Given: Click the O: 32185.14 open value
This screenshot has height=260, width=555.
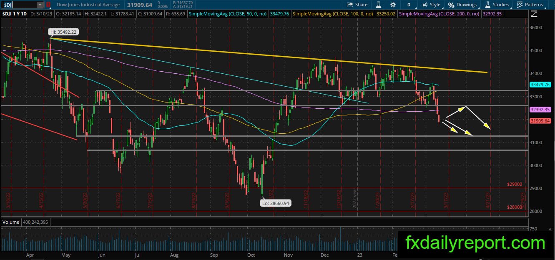Looking at the screenshot, I should (x=69, y=14).
